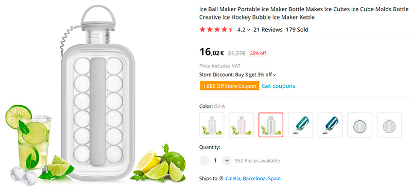Click the 25% off discount tag
The width and height of the screenshot is (412, 186).
[x=258, y=53]
